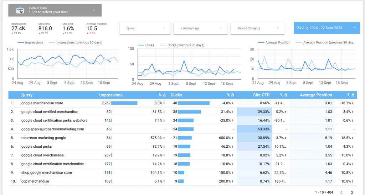Sort table by Impressions column header
Screen dimensions: 365x195
click(111, 95)
